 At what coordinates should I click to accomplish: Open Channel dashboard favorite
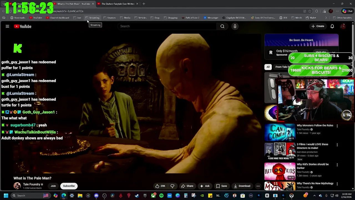[x=57, y=18]
